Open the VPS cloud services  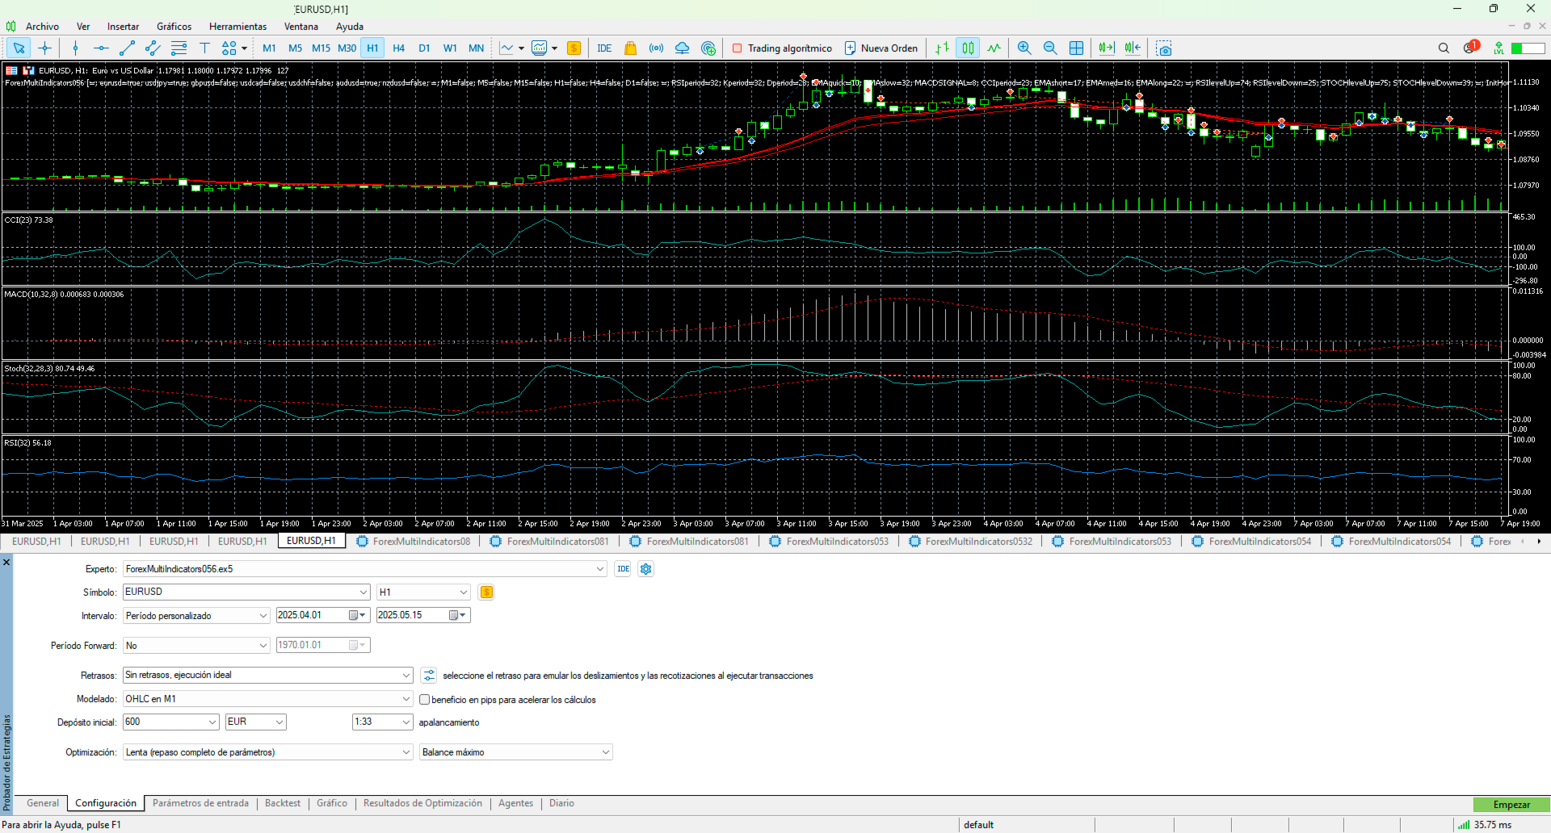pyautogui.click(x=682, y=48)
